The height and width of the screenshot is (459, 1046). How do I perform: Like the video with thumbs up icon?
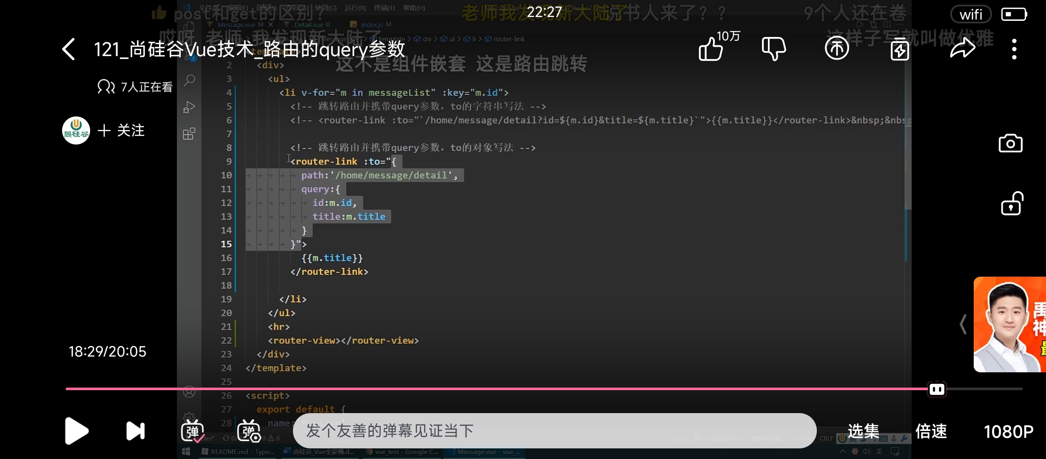711,49
